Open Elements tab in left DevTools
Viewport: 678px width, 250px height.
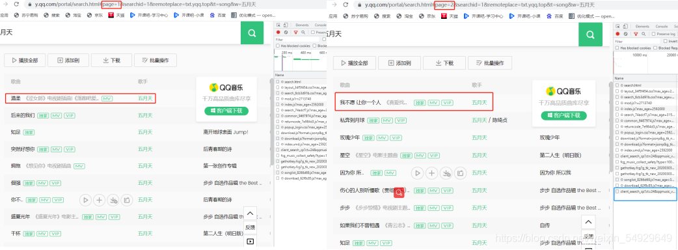point(303,25)
